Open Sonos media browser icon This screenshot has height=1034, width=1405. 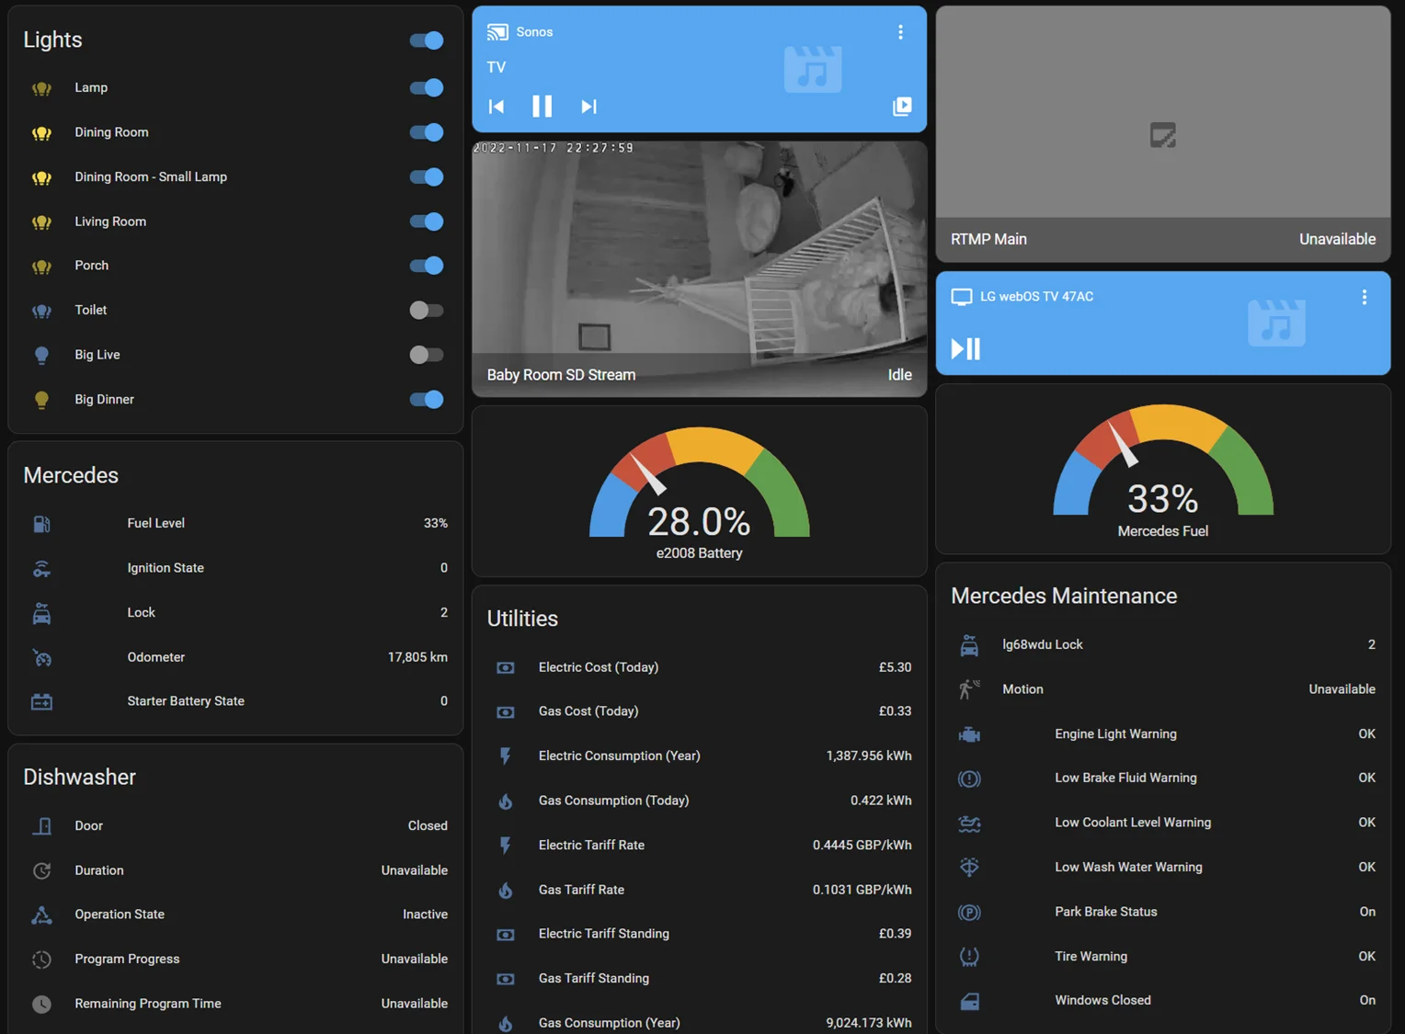tap(902, 107)
